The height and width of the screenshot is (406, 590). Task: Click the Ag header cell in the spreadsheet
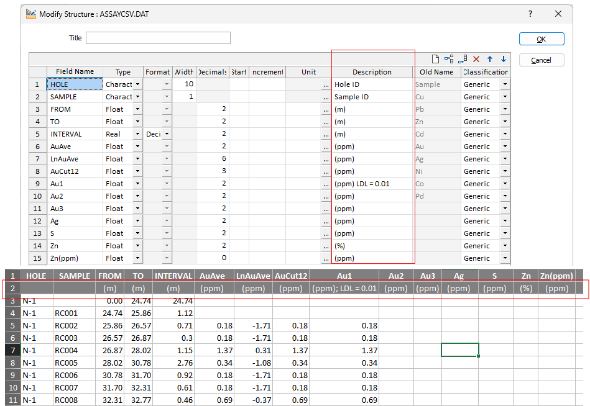click(459, 276)
